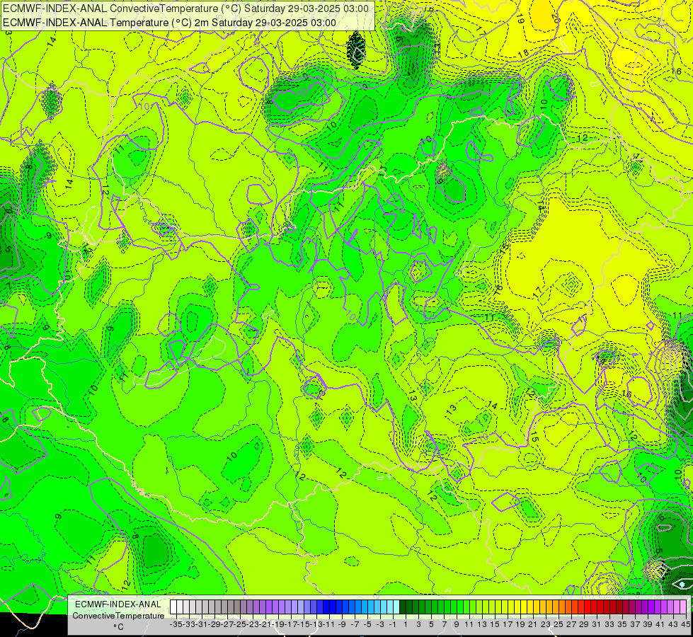Click the contour label 19 on the map
The height and width of the screenshot is (637, 693).
coord(520,18)
